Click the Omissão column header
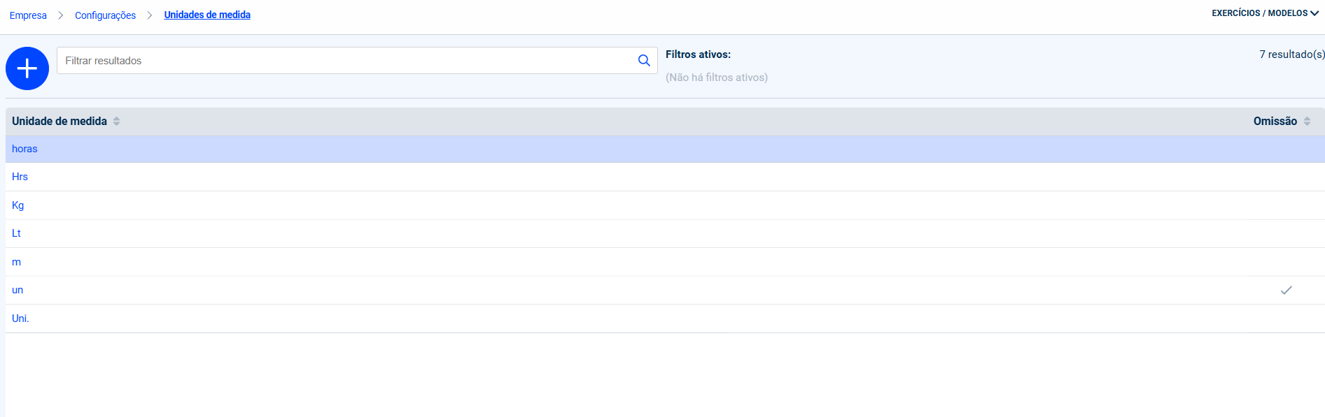 (x=1275, y=122)
